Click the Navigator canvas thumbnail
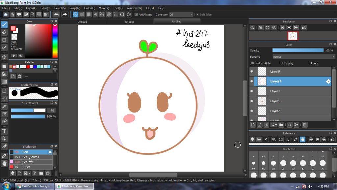This screenshot has width=337, height=190. [x=293, y=36]
